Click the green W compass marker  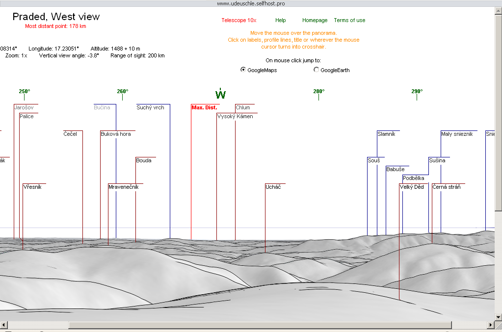[x=220, y=94]
